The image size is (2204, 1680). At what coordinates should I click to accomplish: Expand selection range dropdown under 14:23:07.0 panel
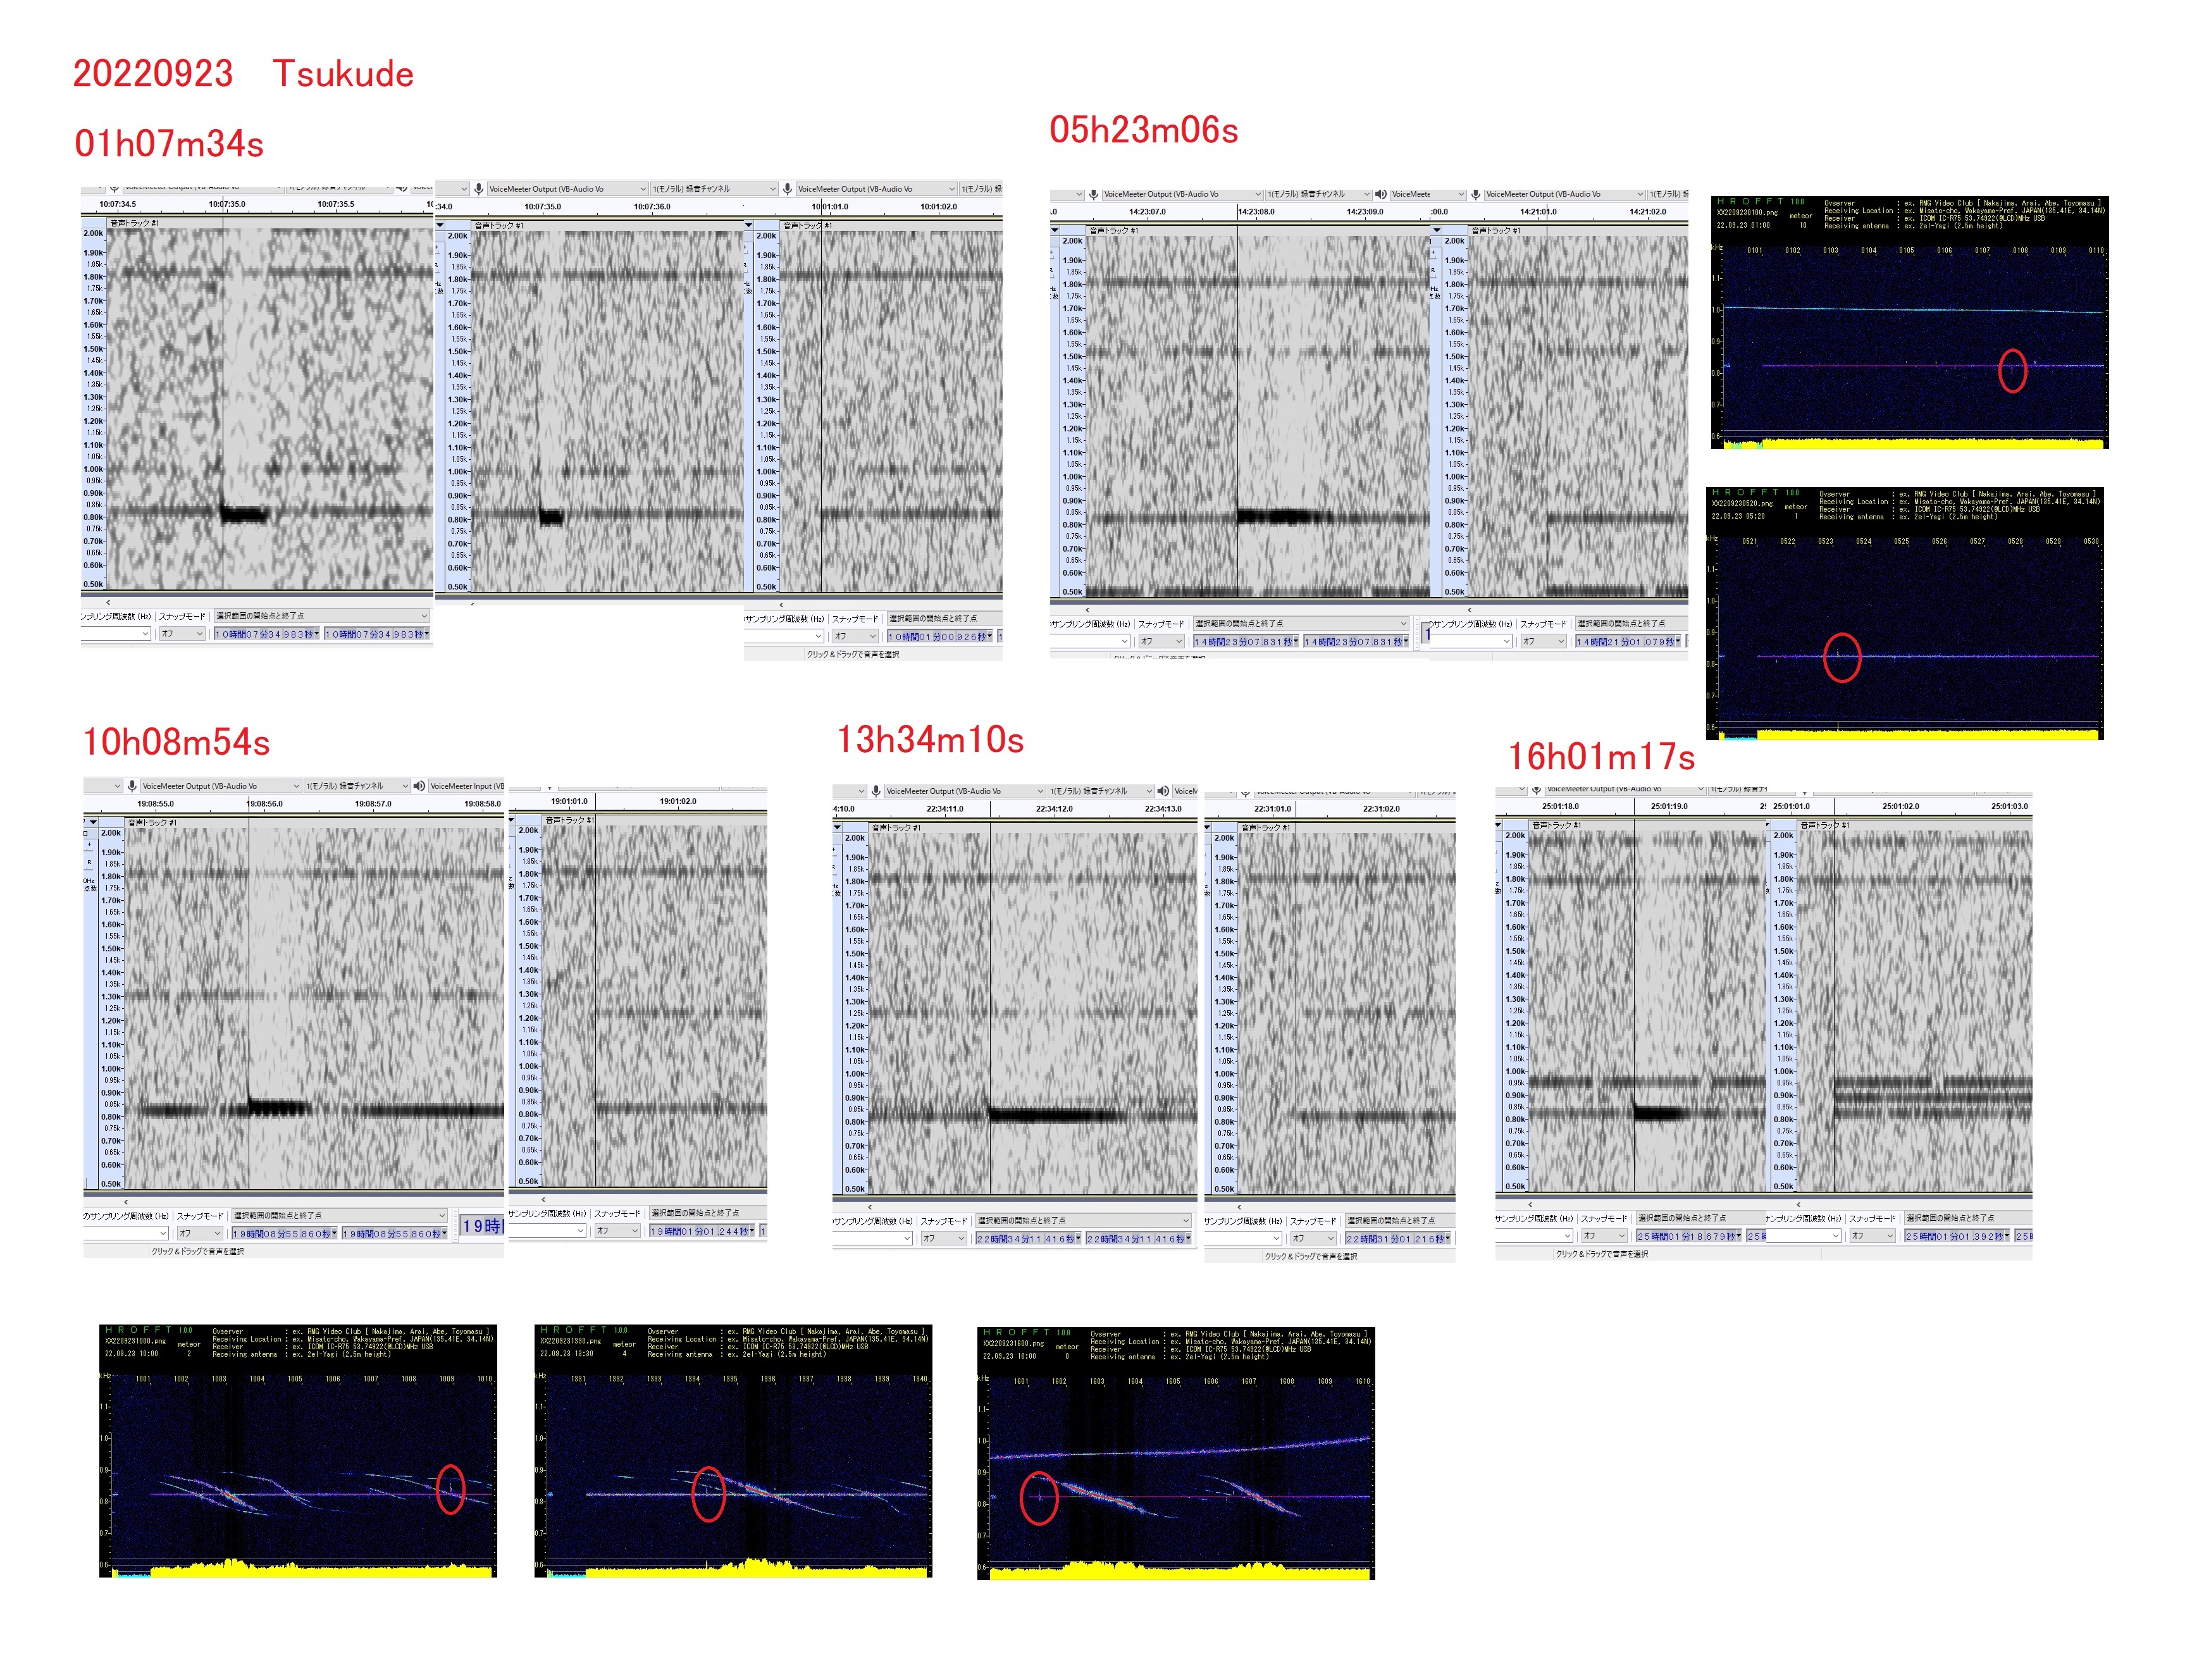pyautogui.click(x=1403, y=624)
